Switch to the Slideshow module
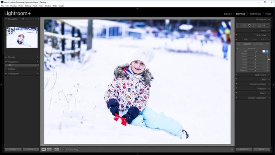 click(x=255, y=14)
